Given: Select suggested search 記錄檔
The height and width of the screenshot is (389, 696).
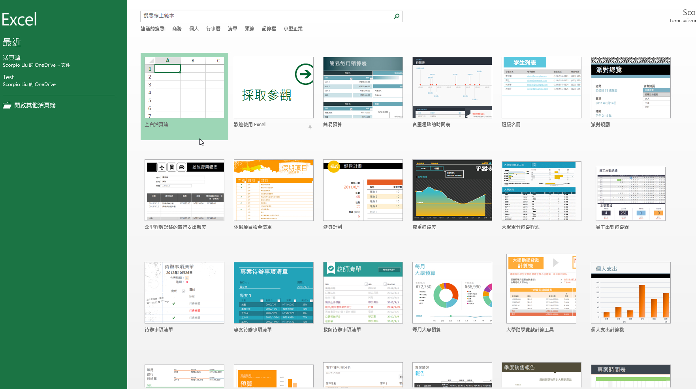Looking at the screenshot, I should [269, 29].
